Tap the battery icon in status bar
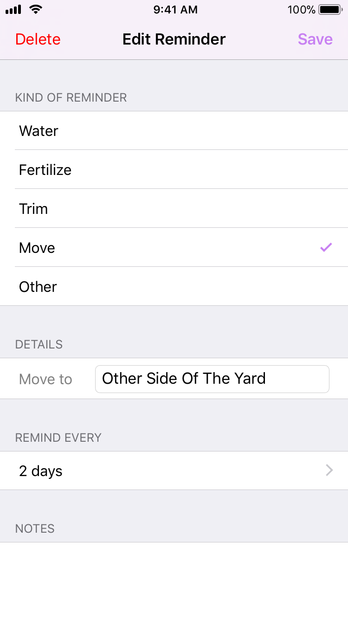 (x=331, y=9)
